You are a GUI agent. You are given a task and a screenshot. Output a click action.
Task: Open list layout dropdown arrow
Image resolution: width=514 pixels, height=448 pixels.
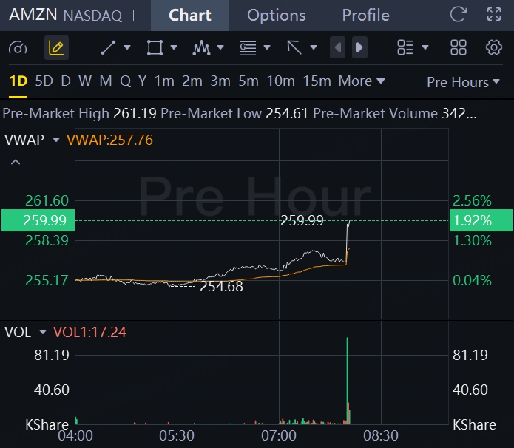[x=425, y=48]
